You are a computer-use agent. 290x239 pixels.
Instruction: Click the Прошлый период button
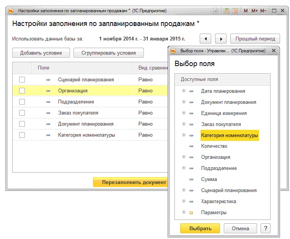pos(255,39)
